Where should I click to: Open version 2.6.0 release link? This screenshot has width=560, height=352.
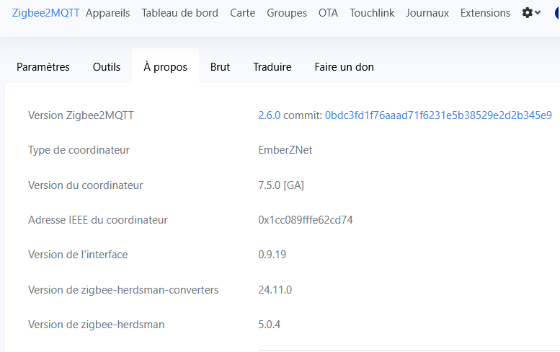[x=270, y=115]
